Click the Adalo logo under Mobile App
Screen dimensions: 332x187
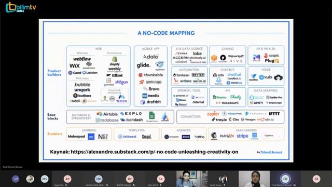pyautogui.click(x=150, y=57)
